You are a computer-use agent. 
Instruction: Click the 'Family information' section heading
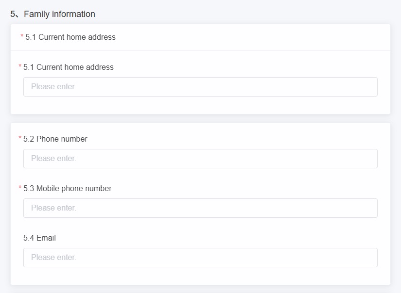pyautogui.click(x=59, y=14)
